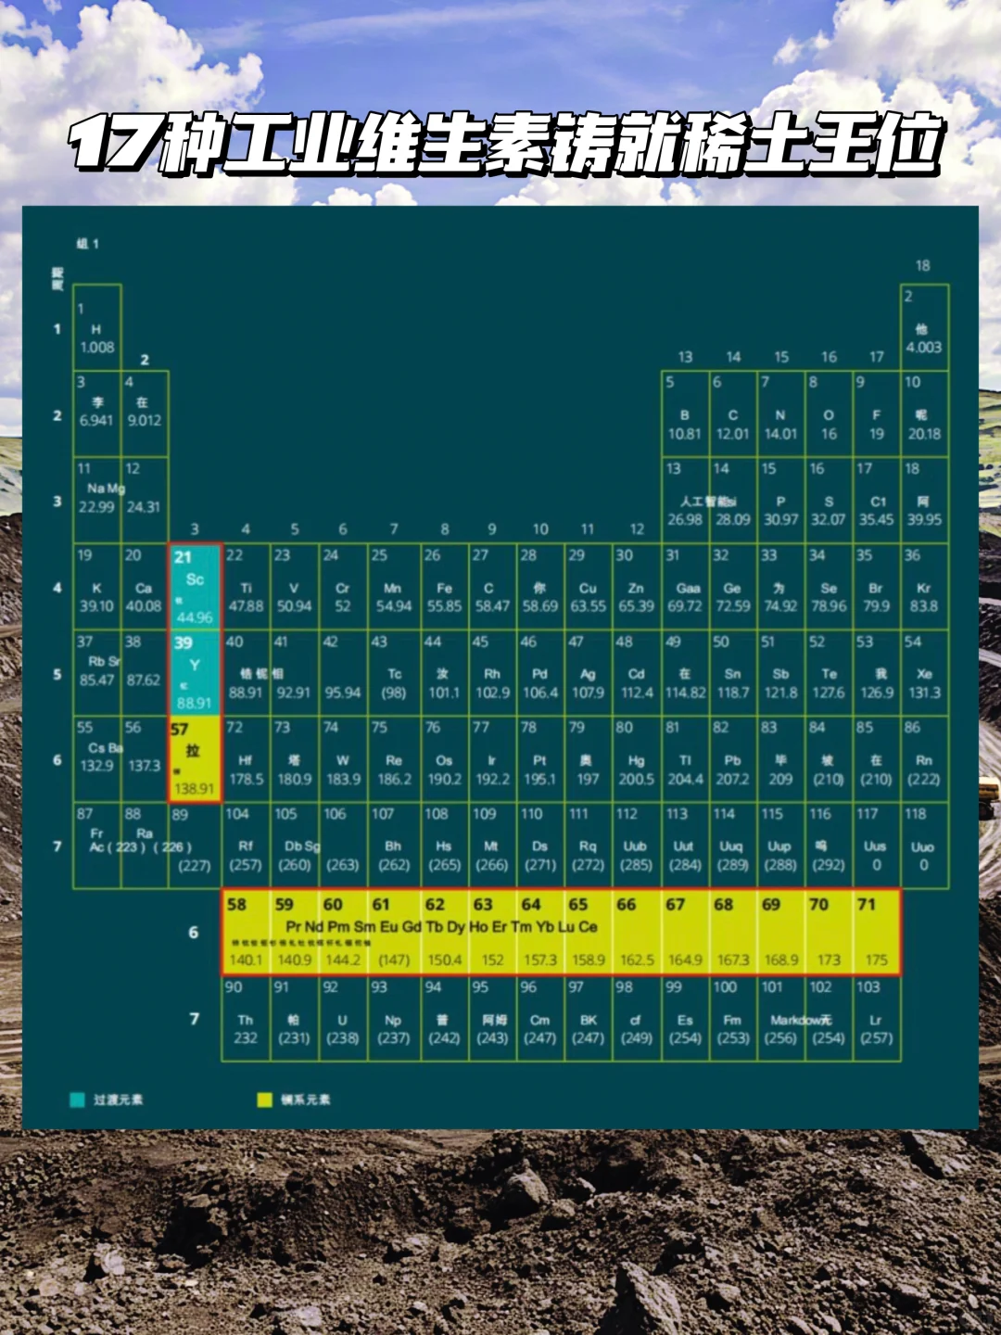The width and height of the screenshot is (1001, 1335).
Task: Select the curium cell Cm (247)
Action: pyautogui.click(x=540, y=1018)
